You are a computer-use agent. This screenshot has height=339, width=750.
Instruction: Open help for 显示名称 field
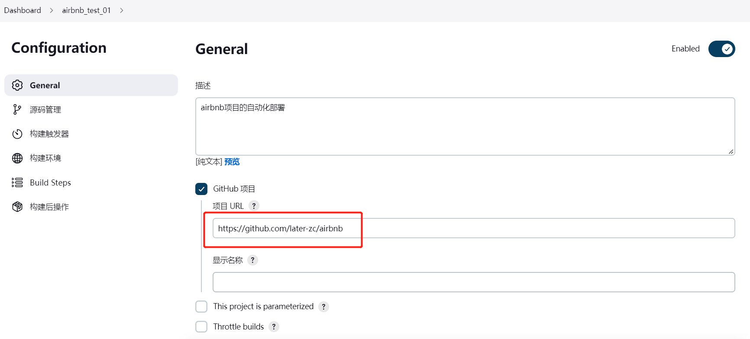[x=253, y=260]
